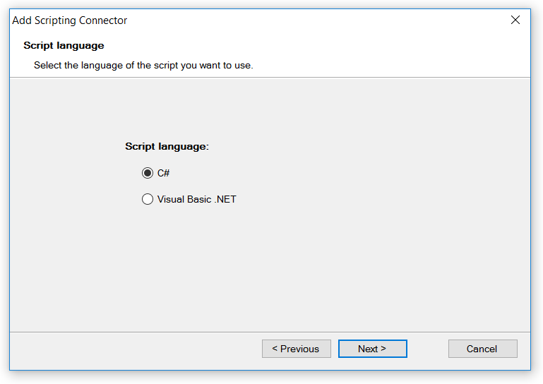Click the bold 'Script language:' label
Image resolution: width=543 pixels, height=384 pixels.
pyautogui.click(x=167, y=146)
